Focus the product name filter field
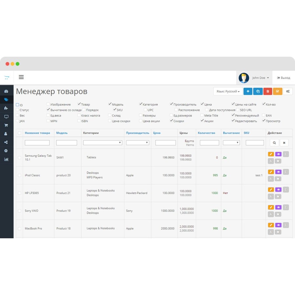 pos(37,143)
